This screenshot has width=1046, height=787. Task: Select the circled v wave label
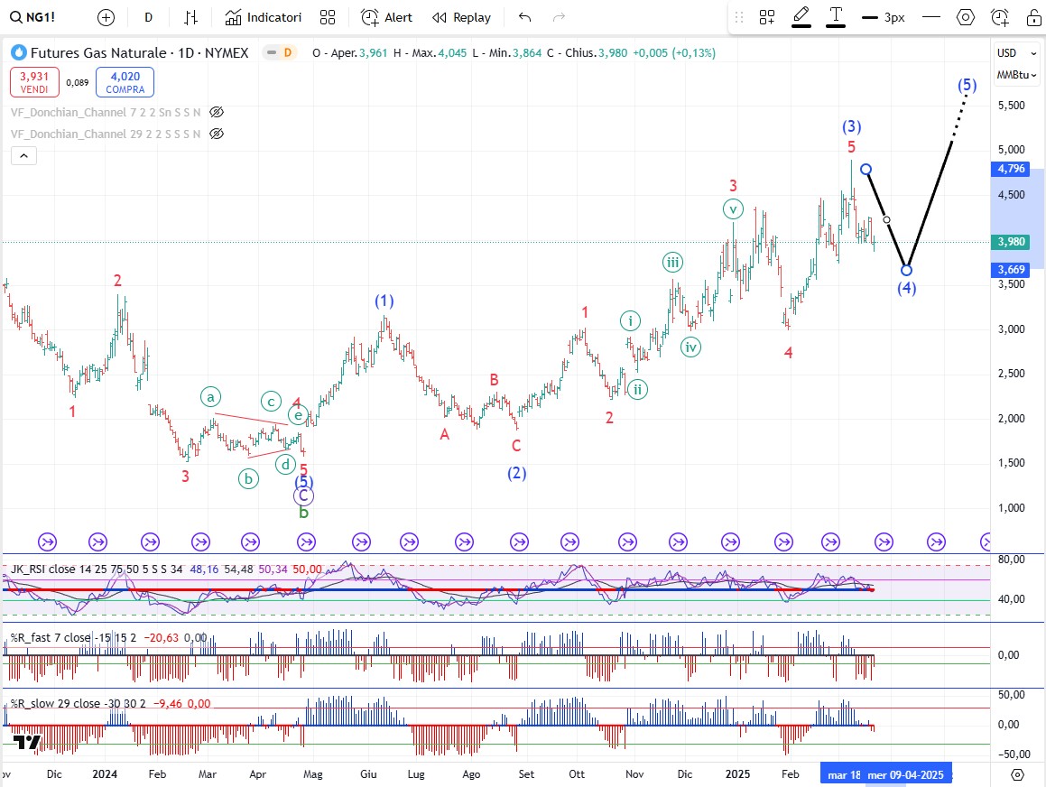click(733, 209)
